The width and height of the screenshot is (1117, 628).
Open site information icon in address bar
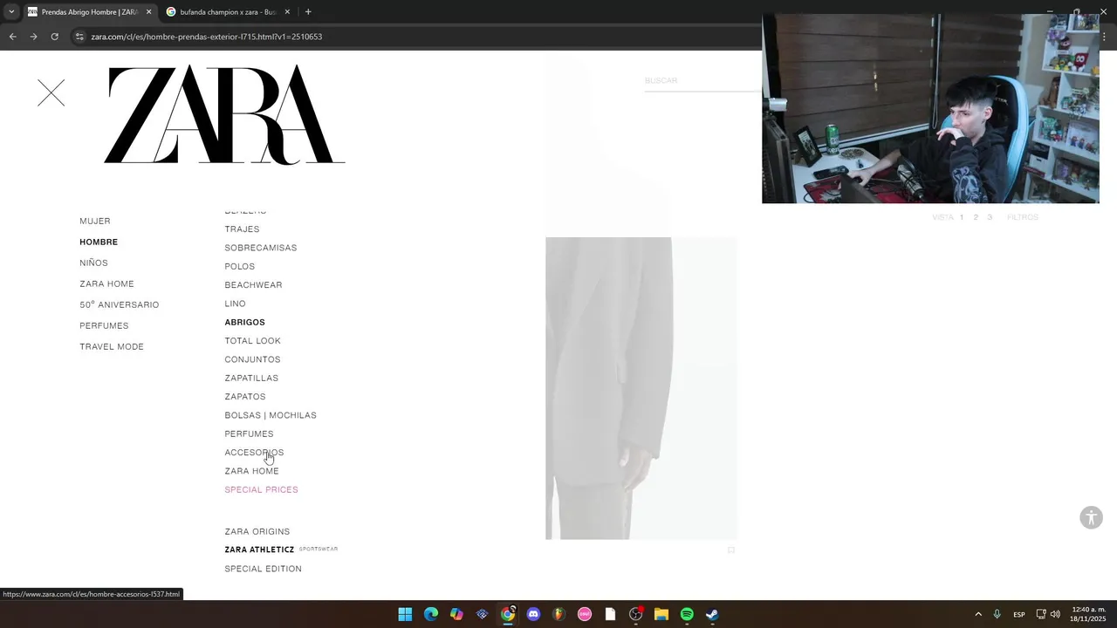coord(79,37)
